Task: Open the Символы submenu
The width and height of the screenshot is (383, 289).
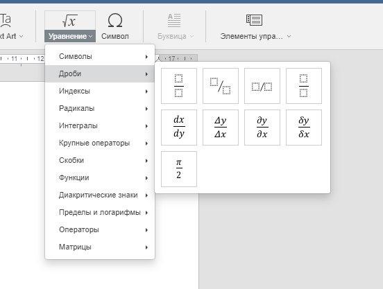Action: (x=100, y=56)
